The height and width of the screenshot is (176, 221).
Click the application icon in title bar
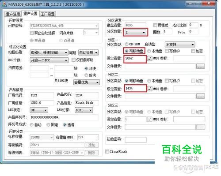(4, 4)
